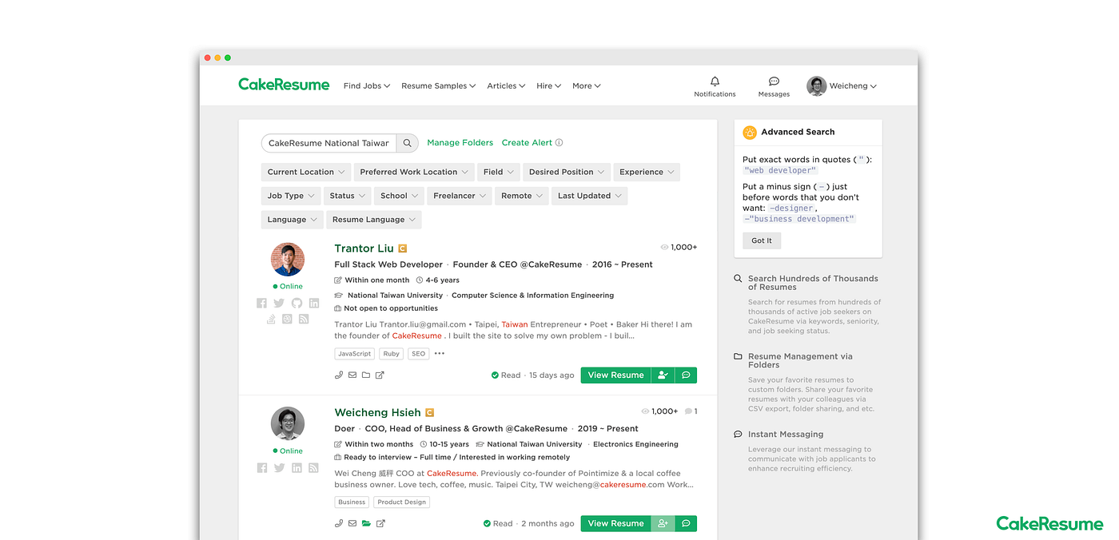Click the contact-saved icon beside Trantor's View Resume
1119x540 pixels.
pyautogui.click(x=663, y=375)
